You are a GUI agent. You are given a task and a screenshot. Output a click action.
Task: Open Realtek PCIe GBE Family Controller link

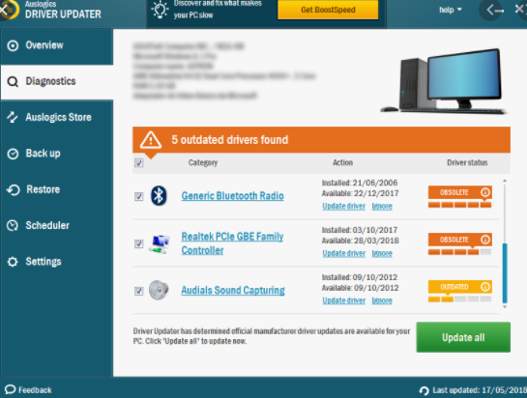click(232, 243)
